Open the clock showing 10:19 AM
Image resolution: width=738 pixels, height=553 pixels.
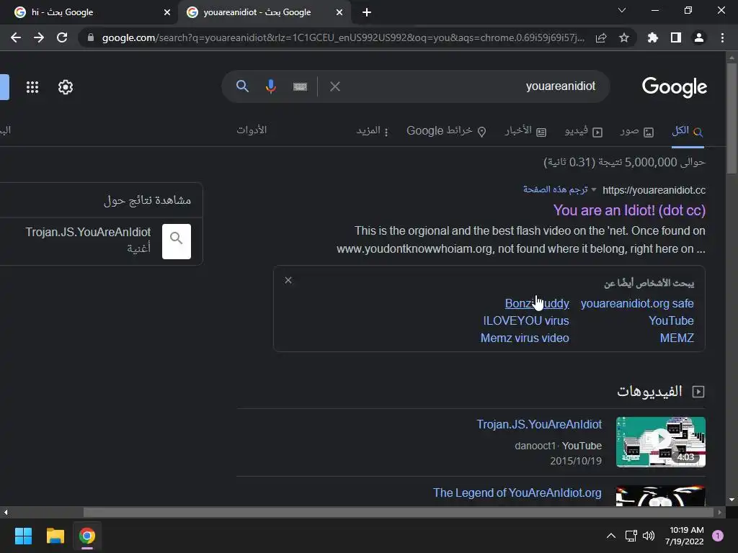(685, 536)
